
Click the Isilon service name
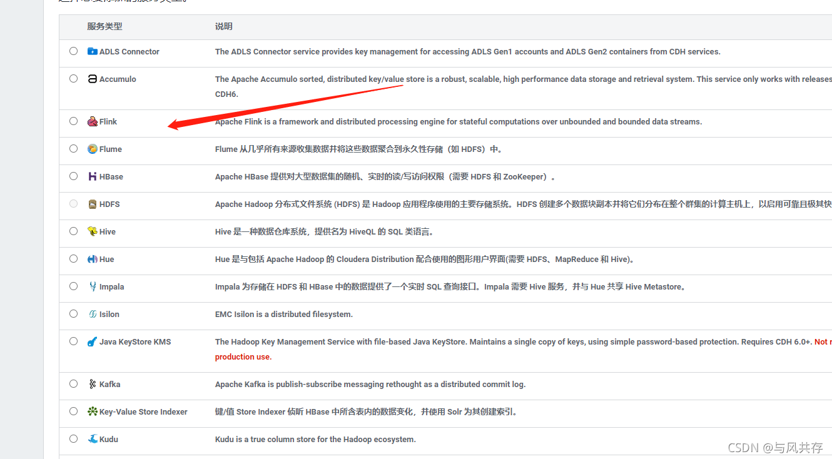109,315
